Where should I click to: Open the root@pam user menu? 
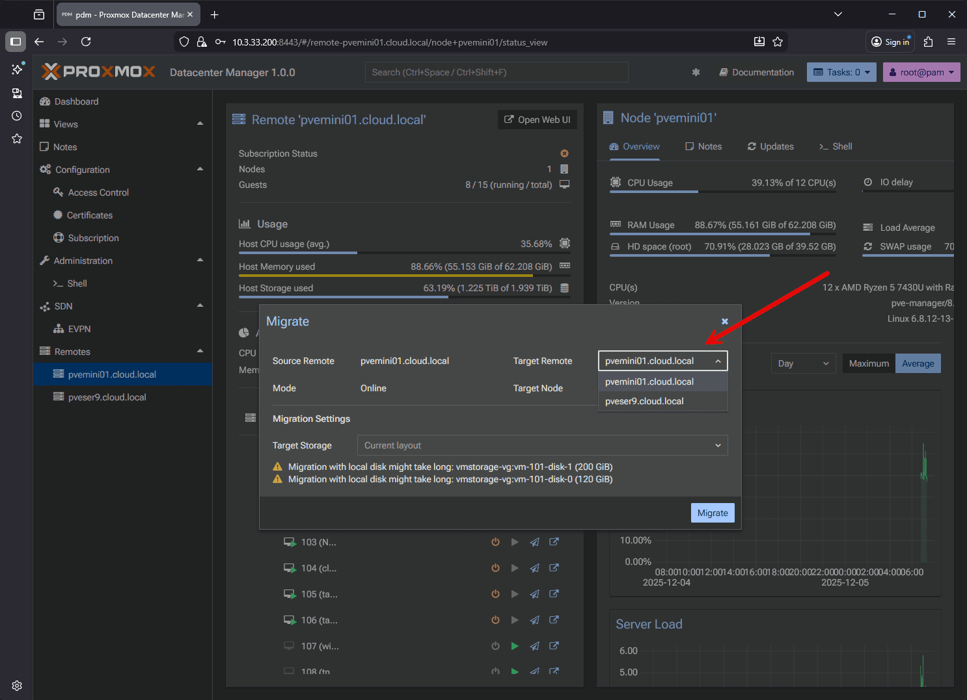[x=921, y=72]
